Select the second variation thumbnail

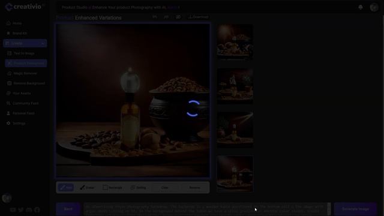235,86
